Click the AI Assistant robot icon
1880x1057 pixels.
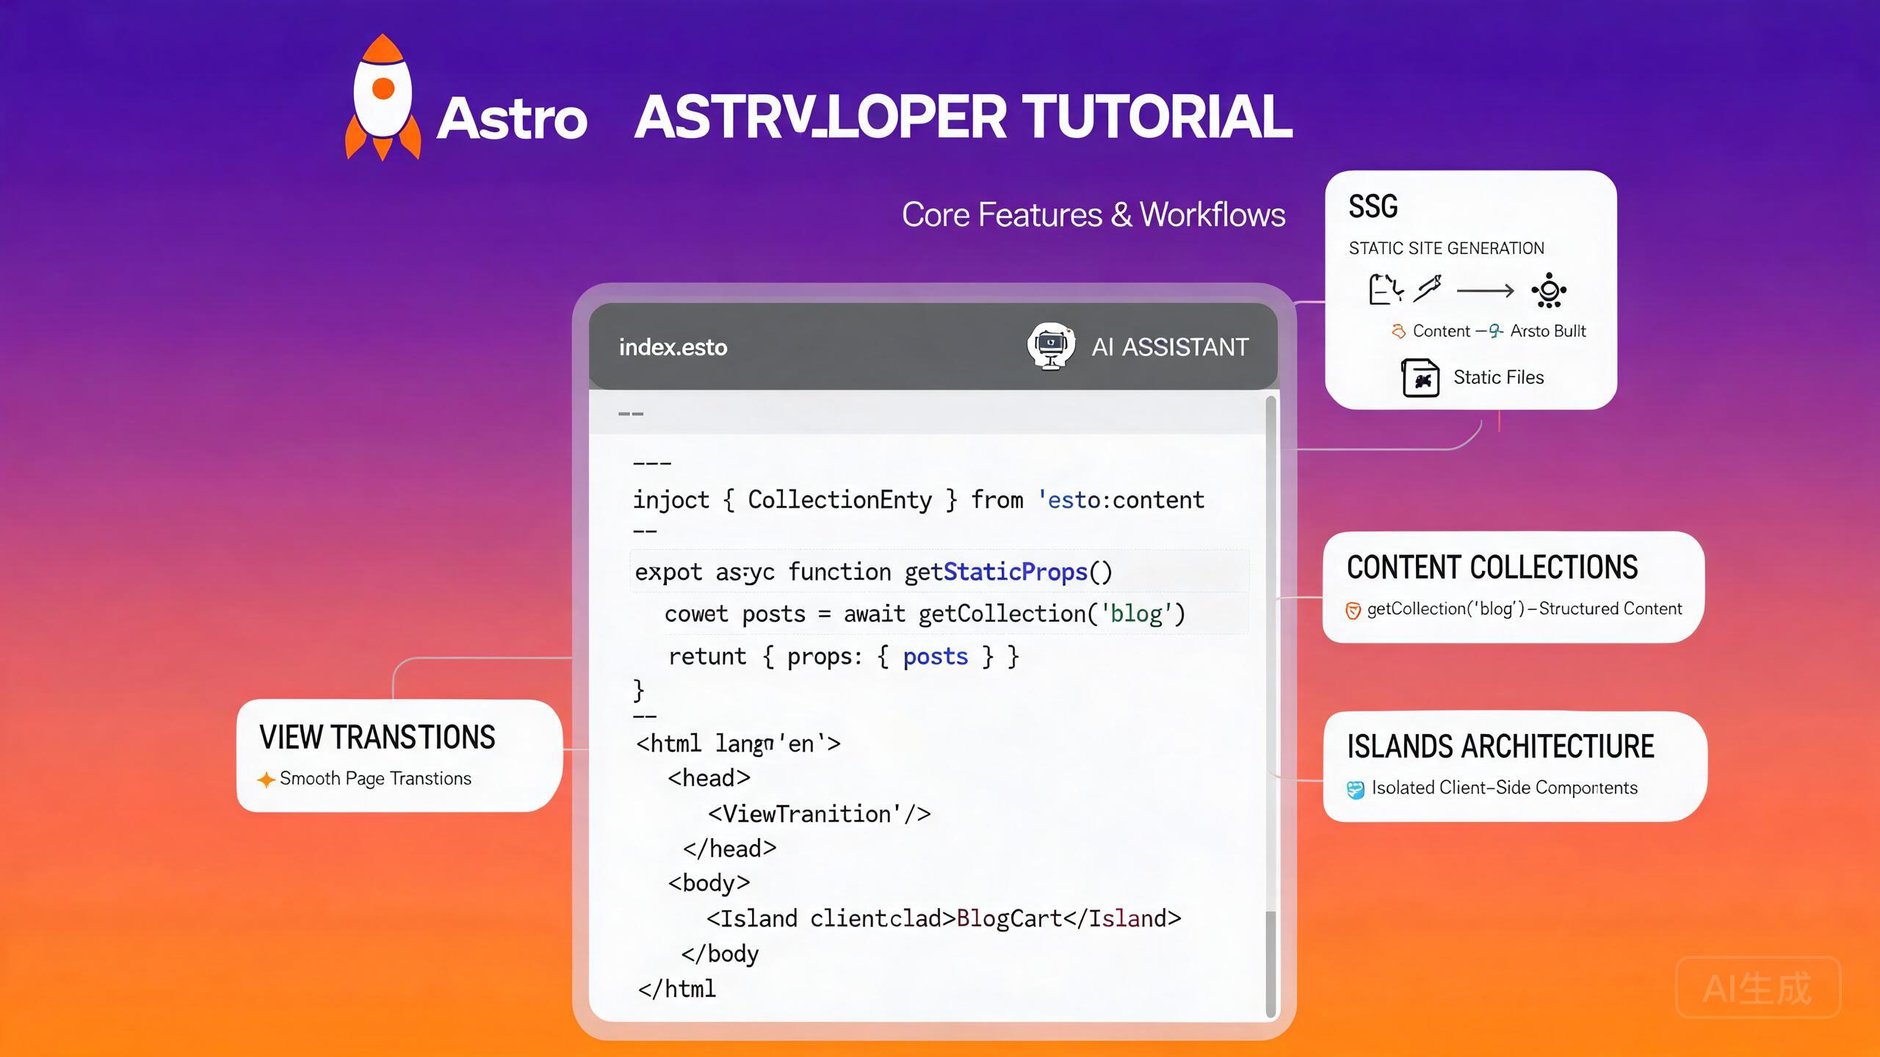(1051, 346)
